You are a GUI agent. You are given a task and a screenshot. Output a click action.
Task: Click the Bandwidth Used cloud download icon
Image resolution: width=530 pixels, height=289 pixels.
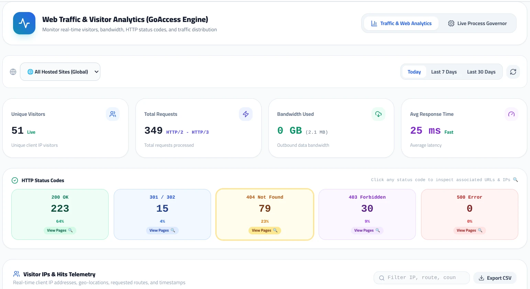[378, 114]
